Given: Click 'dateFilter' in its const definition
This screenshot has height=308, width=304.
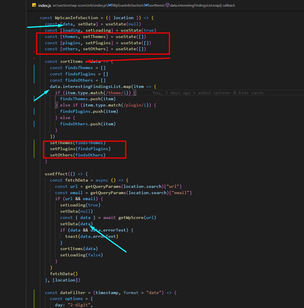Looking at the screenshot, I should (73, 293).
